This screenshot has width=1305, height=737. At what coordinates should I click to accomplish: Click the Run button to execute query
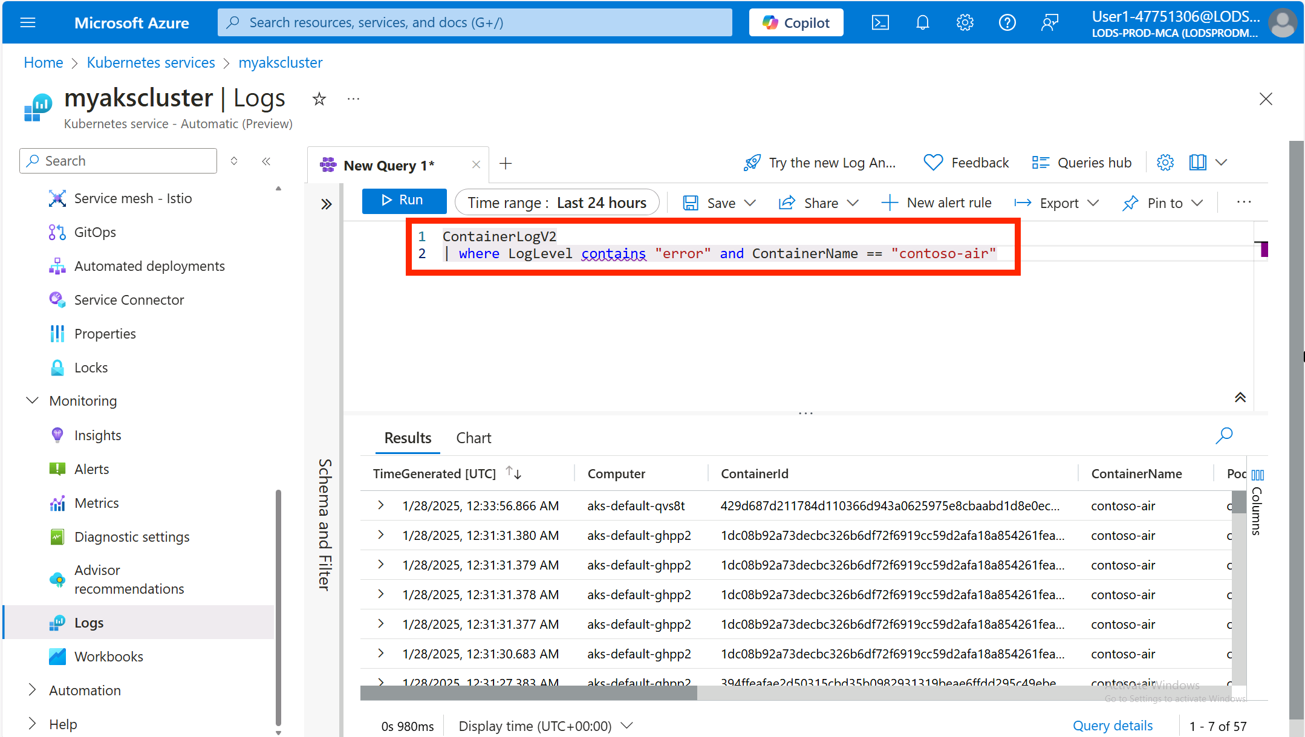(x=403, y=202)
